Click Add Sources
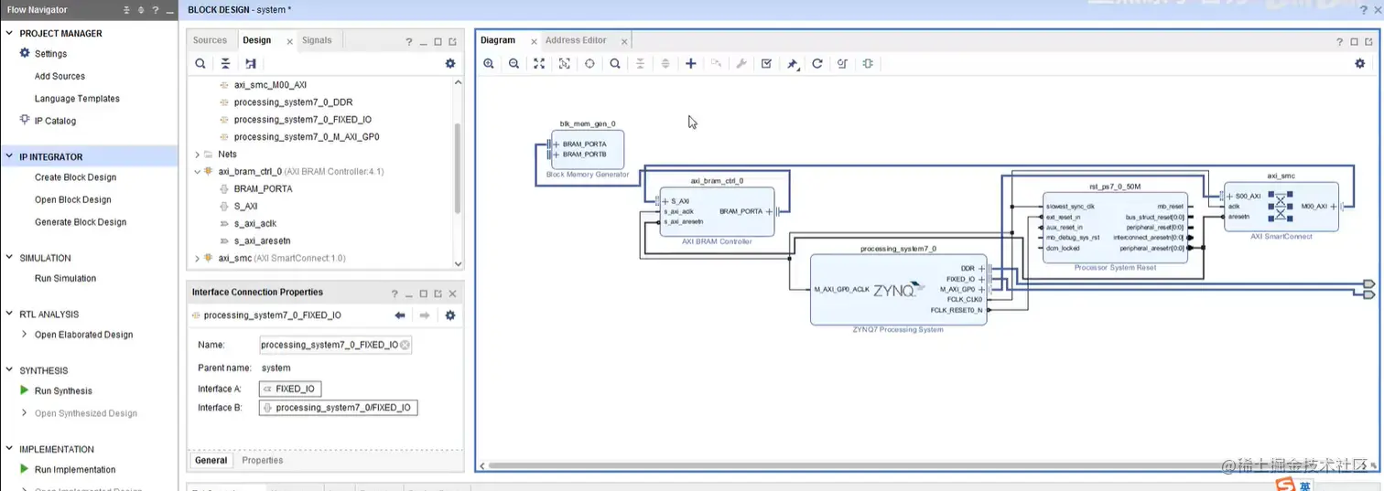 [59, 76]
